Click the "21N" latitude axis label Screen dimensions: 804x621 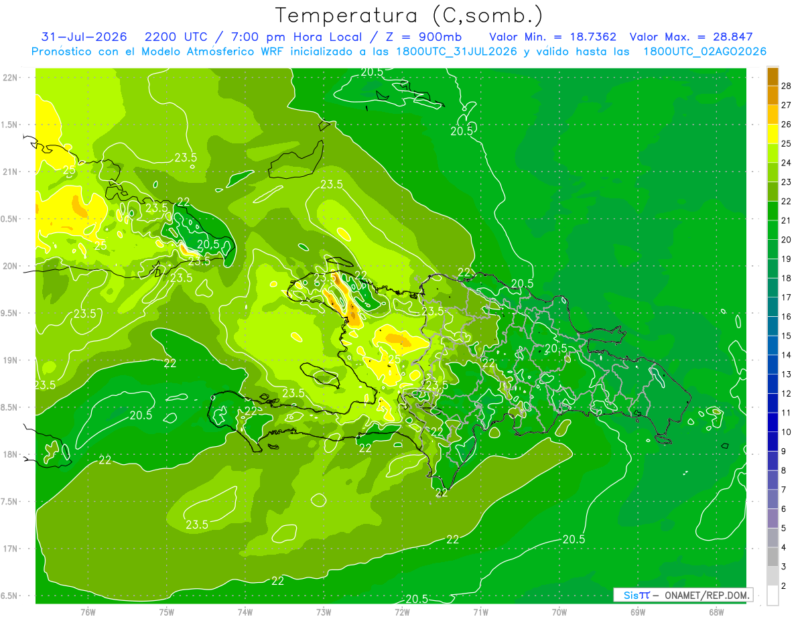(9, 171)
